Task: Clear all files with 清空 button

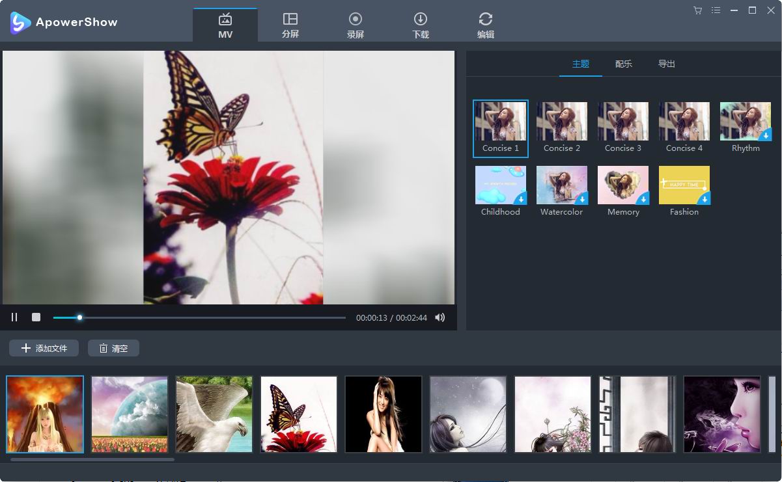Action: point(113,348)
